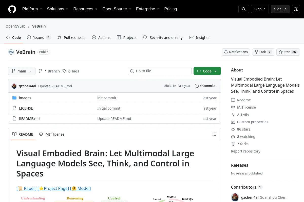Image resolution: width=304 pixels, height=202 pixels.
Task: Click the Readme book icon in About
Action: [233, 100]
